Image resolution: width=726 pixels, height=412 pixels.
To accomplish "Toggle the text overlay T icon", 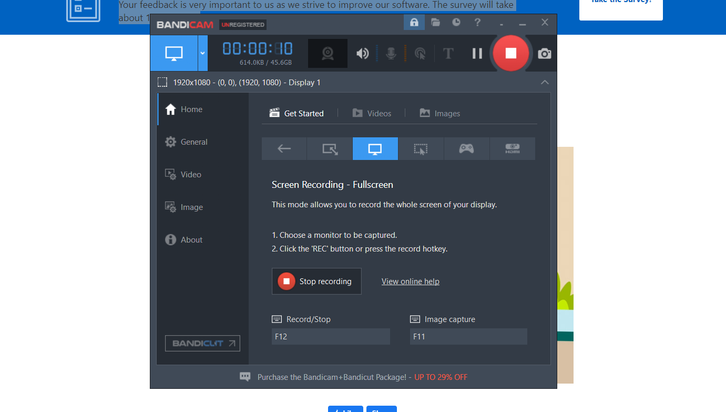I will point(448,53).
